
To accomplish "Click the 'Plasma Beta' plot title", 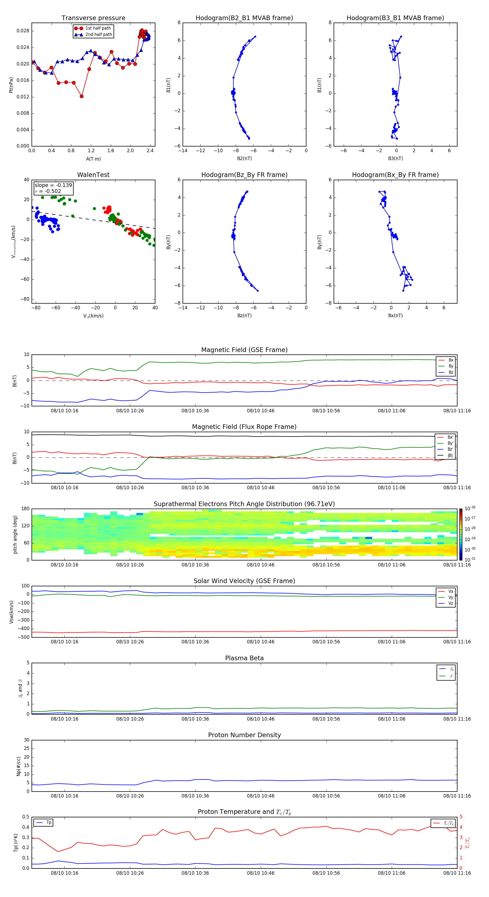I will click(x=244, y=658).
